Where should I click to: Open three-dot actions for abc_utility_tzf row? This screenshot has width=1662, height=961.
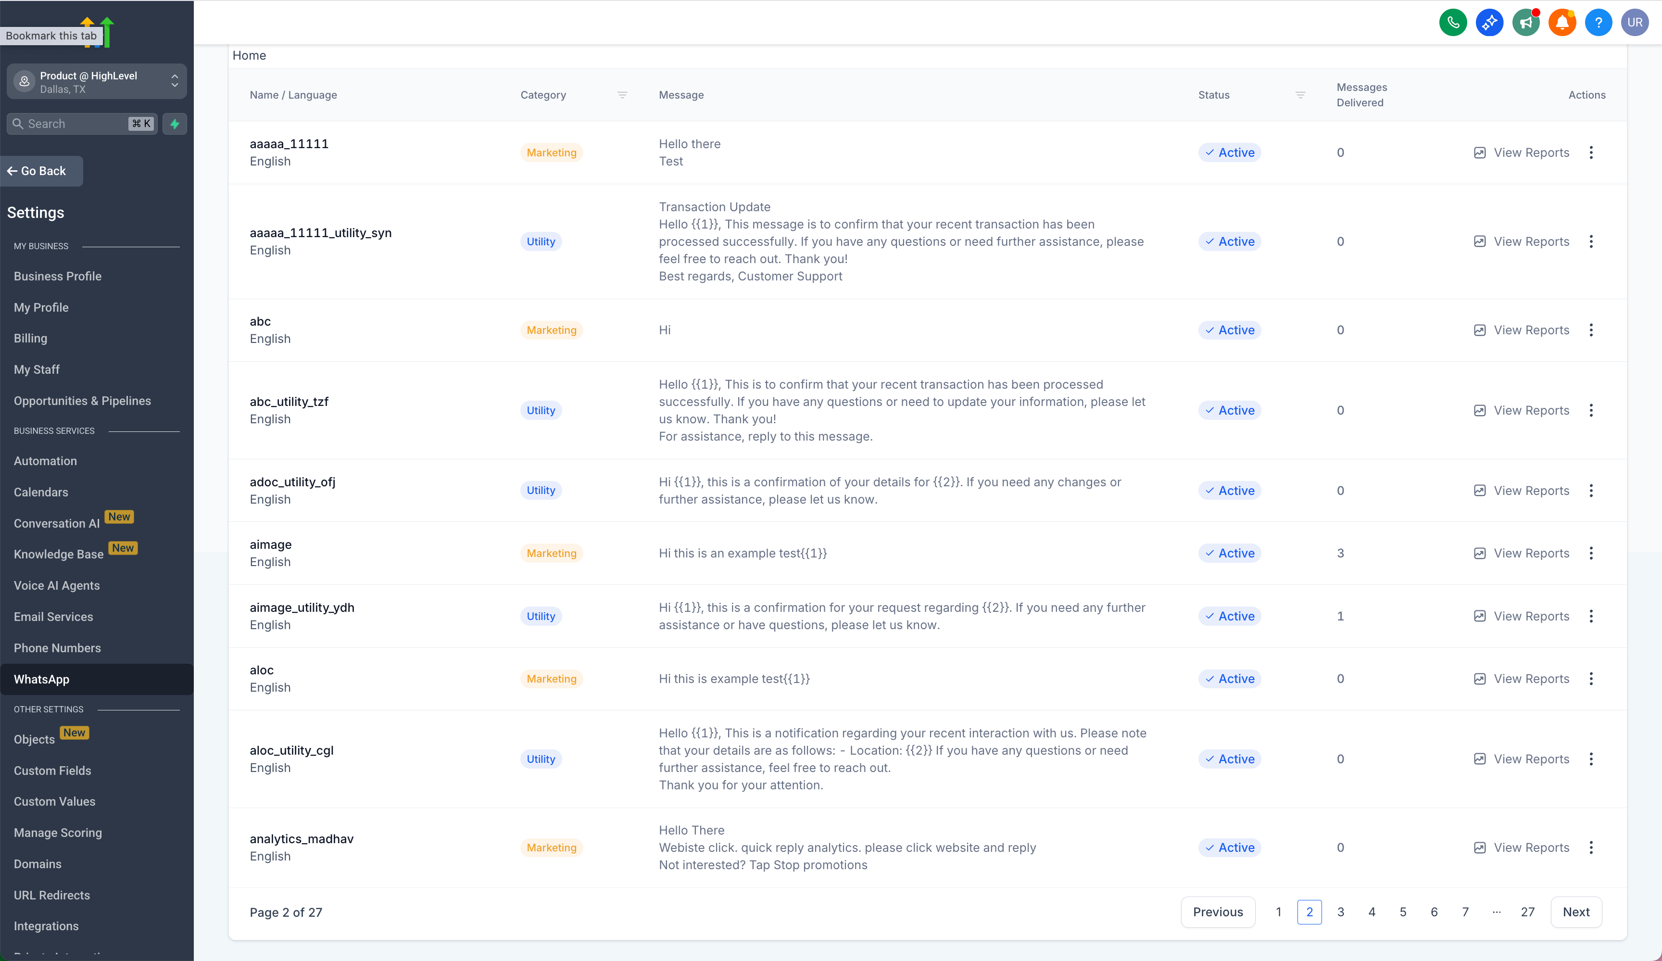click(x=1591, y=410)
